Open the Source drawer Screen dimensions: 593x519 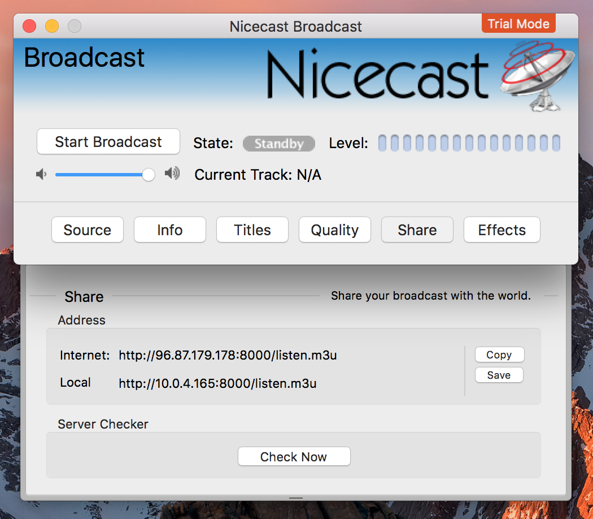tap(88, 230)
